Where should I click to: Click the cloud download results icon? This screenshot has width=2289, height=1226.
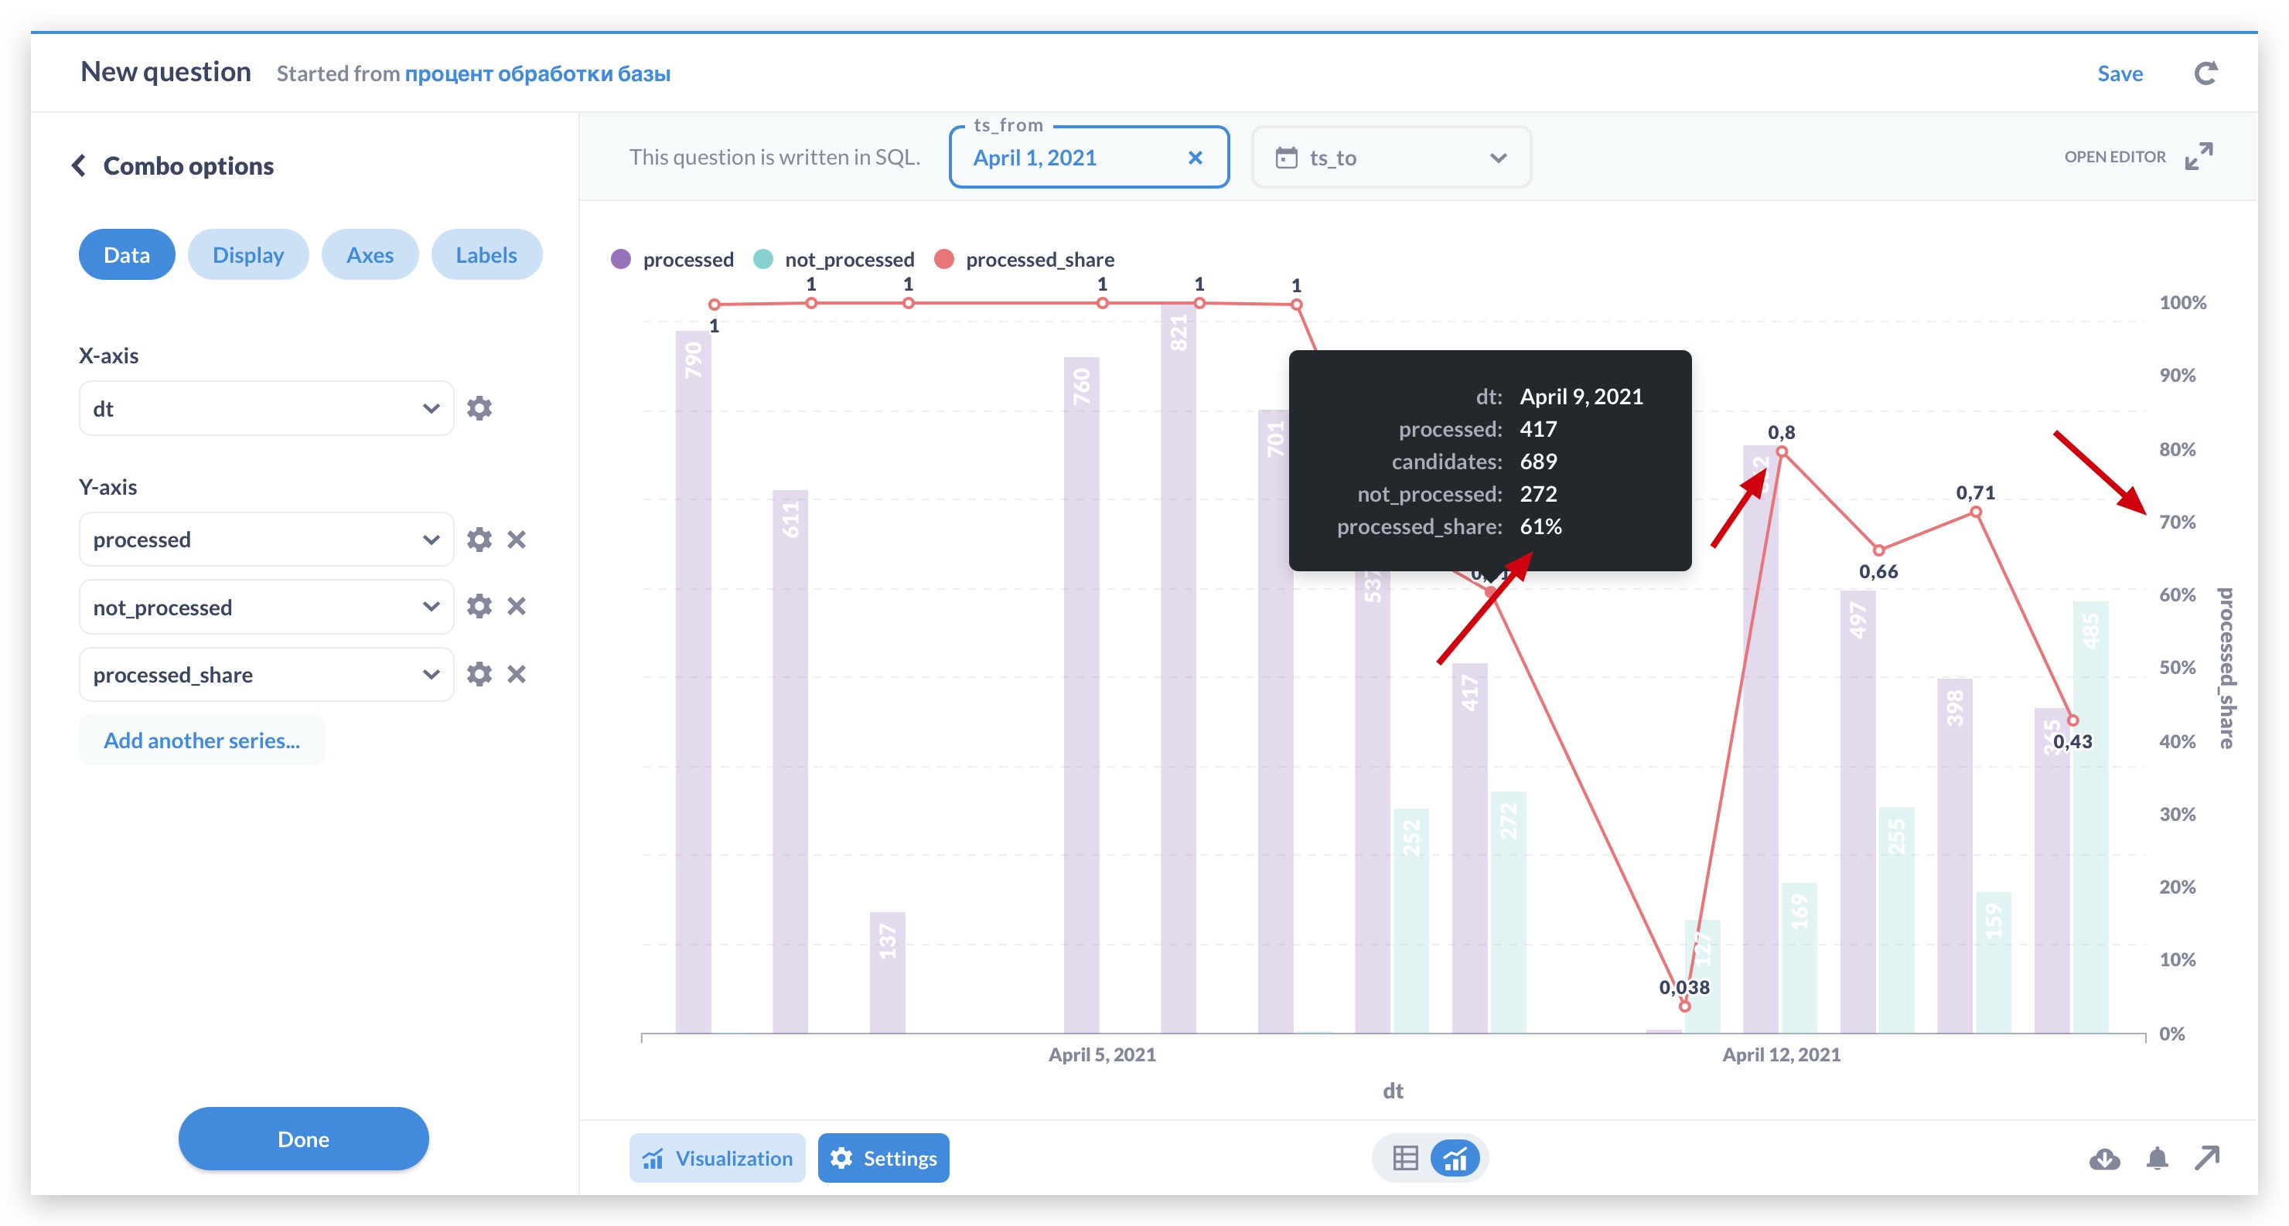(x=2104, y=1159)
